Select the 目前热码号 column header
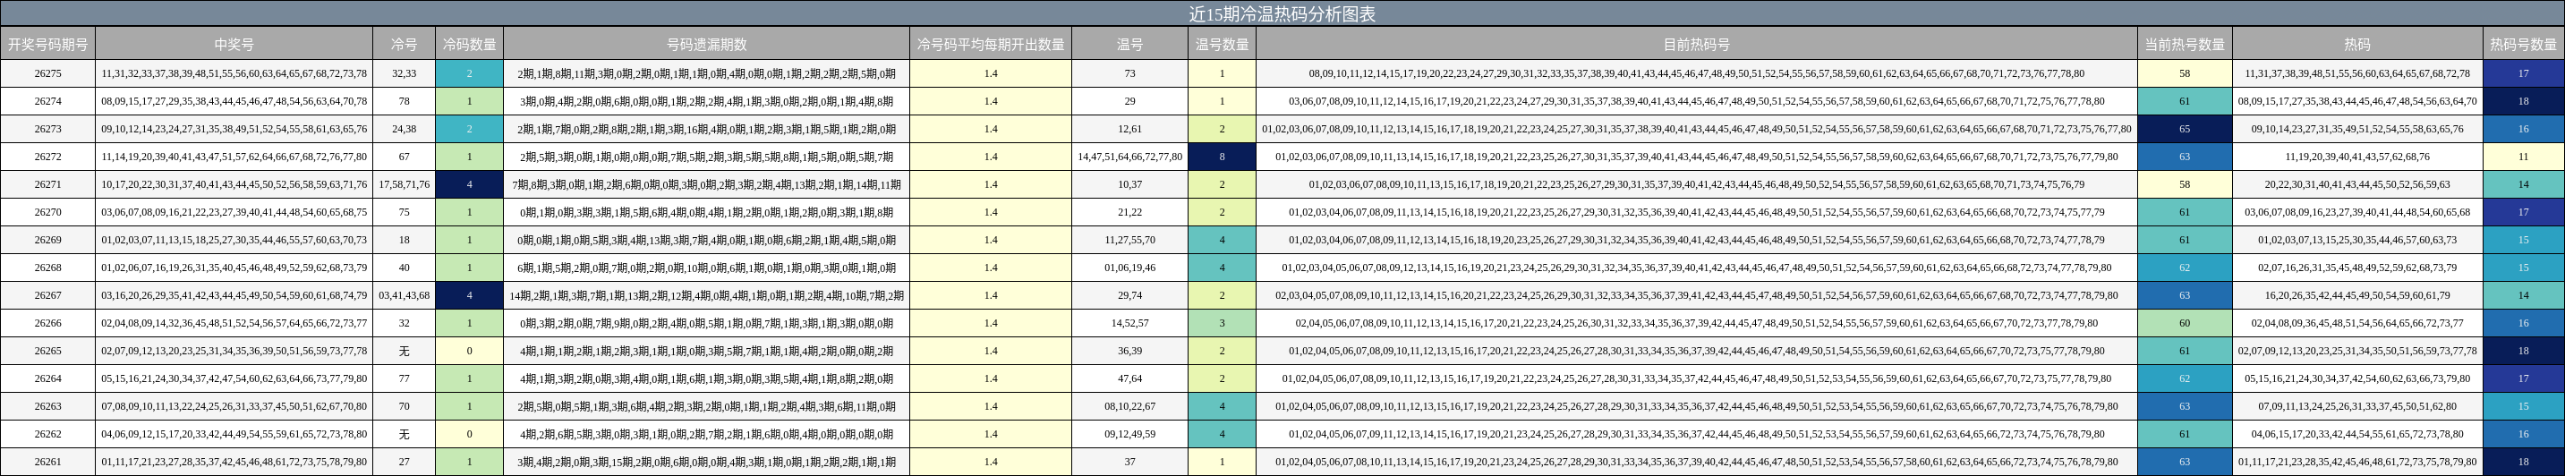The image size is (2565, 476). 1696,45
